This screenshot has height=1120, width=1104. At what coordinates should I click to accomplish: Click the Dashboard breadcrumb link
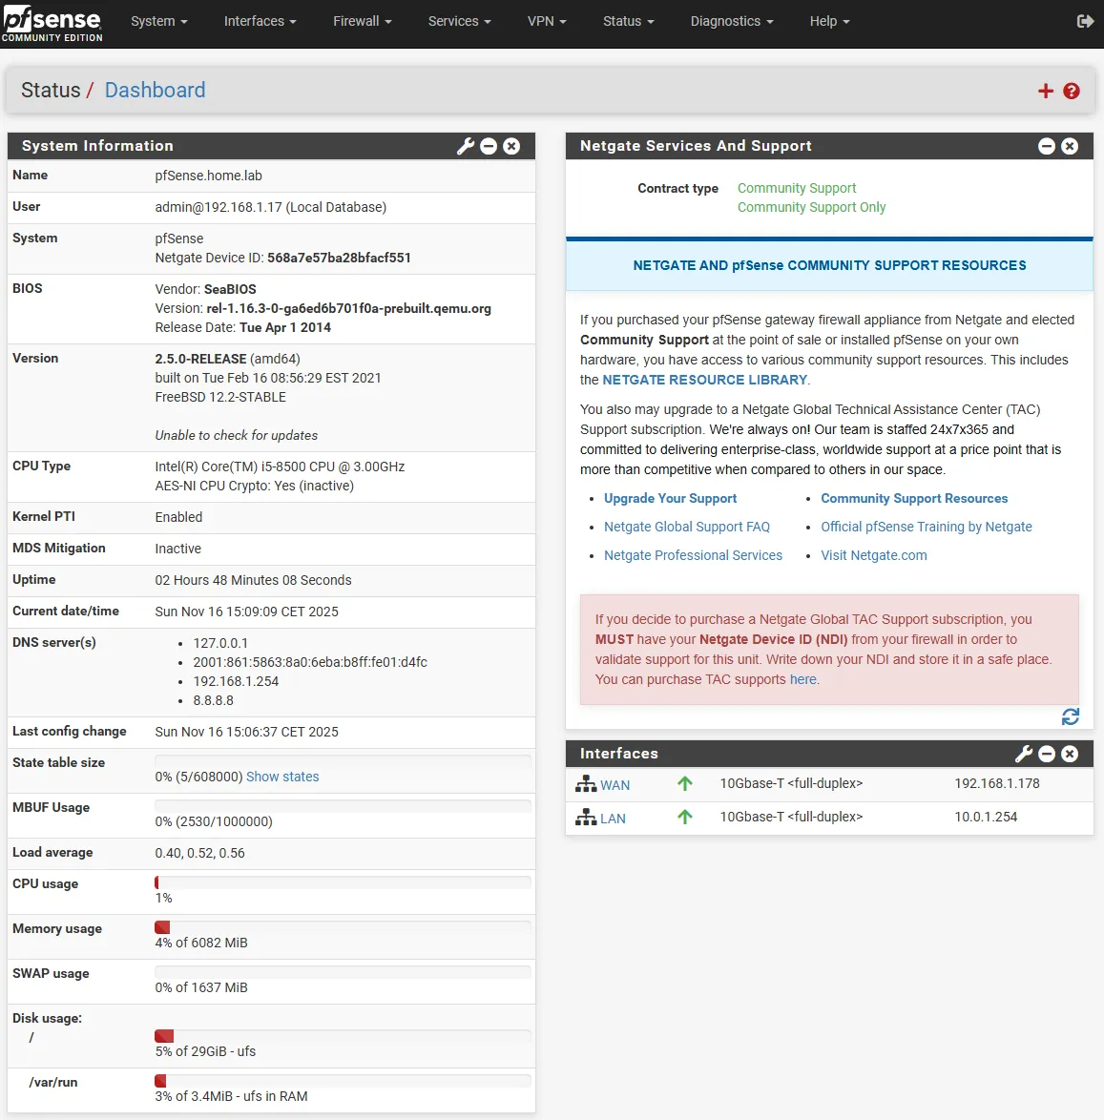click(155, 90)
